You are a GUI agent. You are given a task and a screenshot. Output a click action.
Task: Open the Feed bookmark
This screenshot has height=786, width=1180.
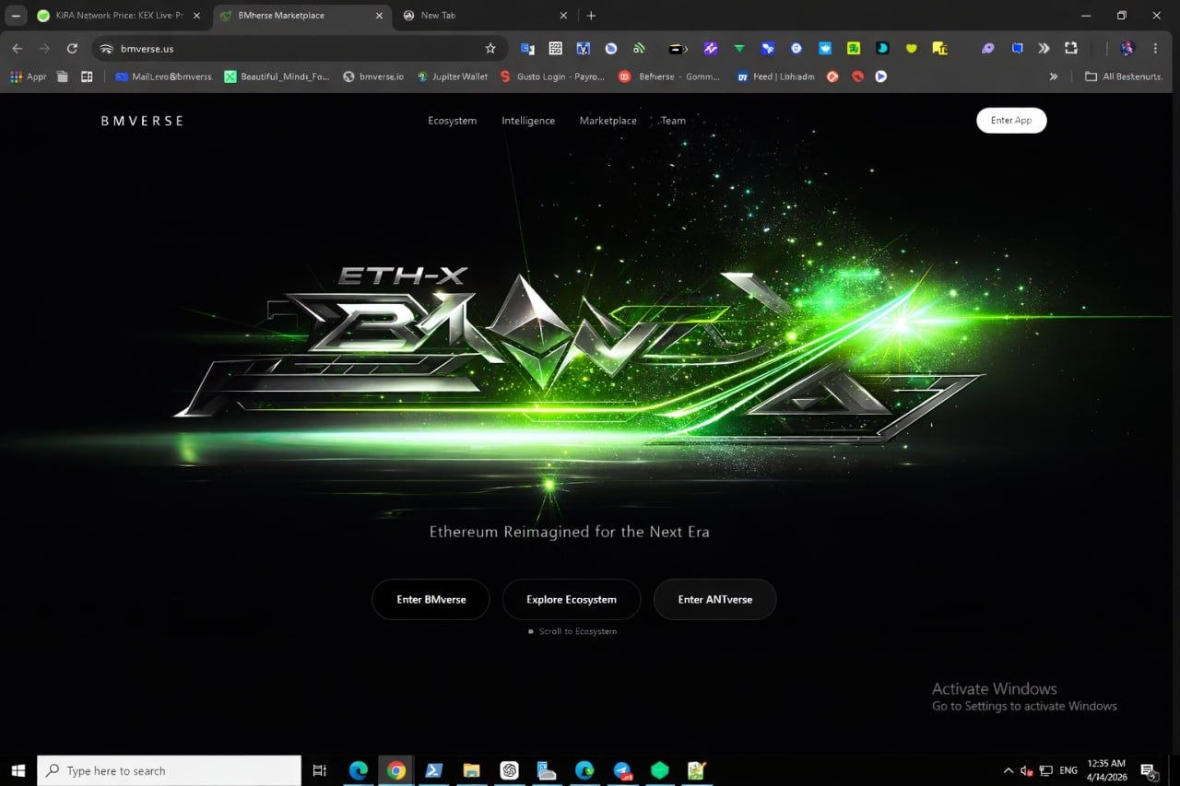[x=775, y=76]
